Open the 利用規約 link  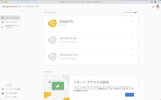(x=15, y=97)
